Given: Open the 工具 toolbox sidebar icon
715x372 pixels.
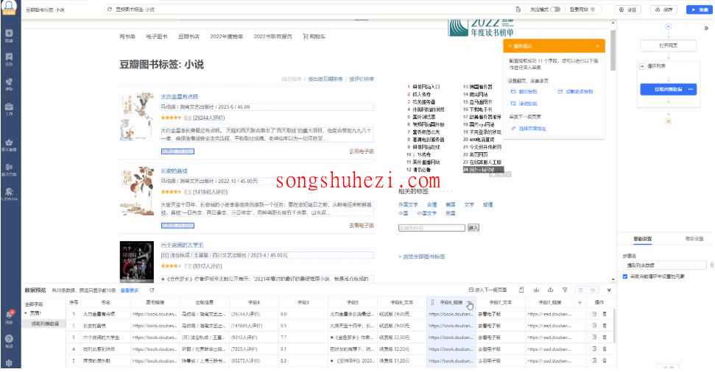Looking at the screenshot, I should (x=9, y=108).
